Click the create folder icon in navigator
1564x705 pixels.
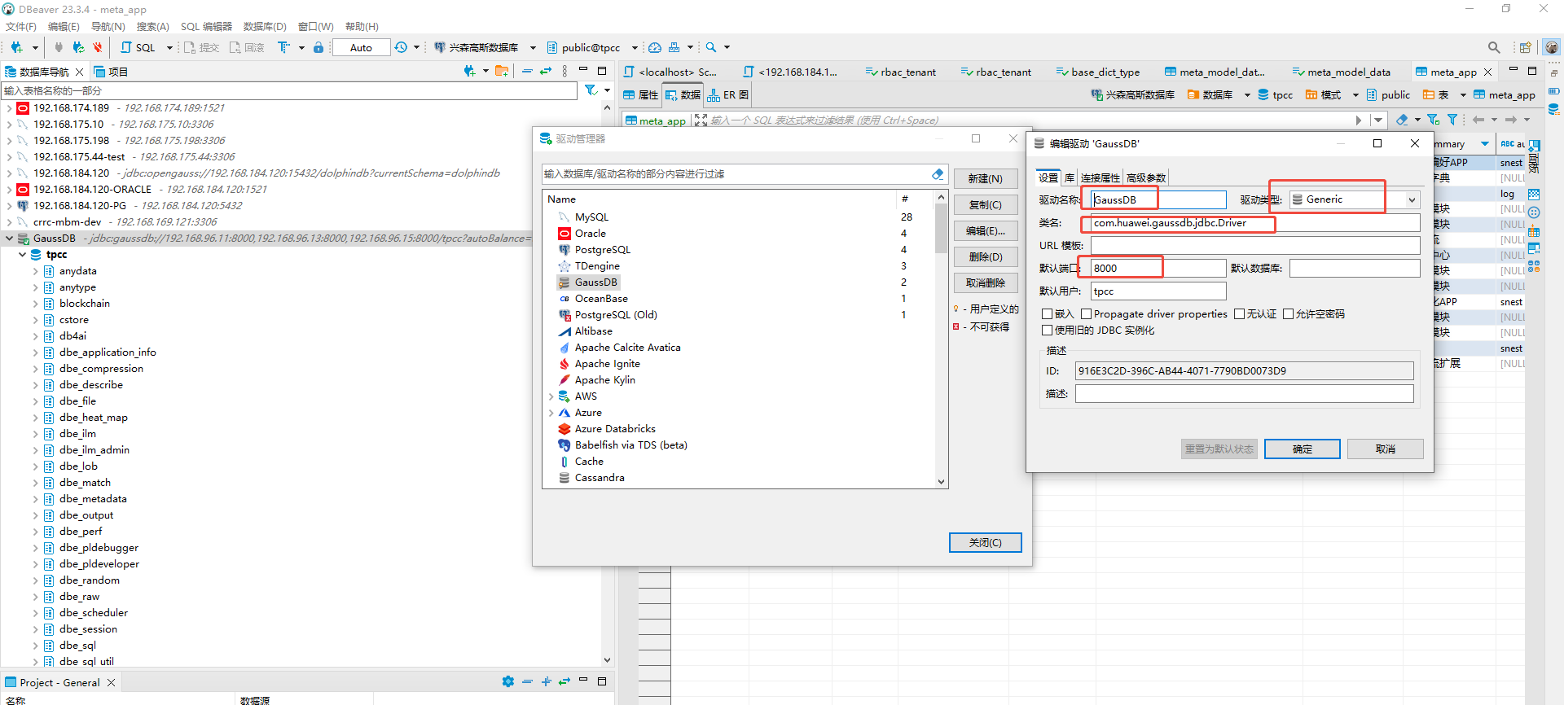(x=502, y=72)
